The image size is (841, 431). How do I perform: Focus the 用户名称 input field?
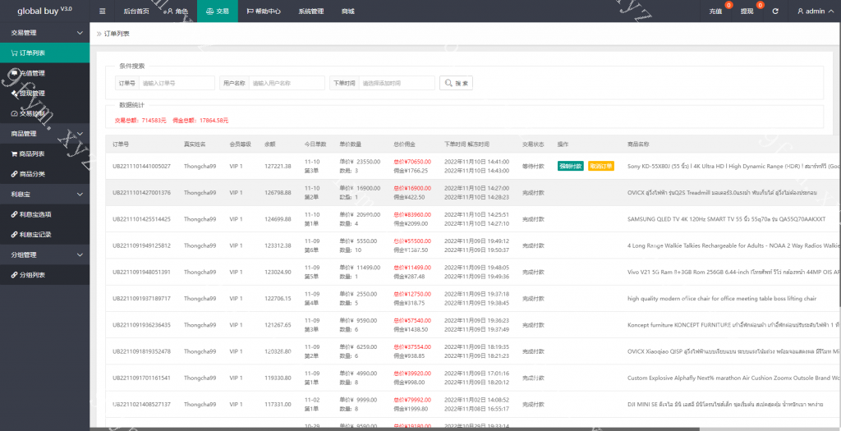[287, 83]
